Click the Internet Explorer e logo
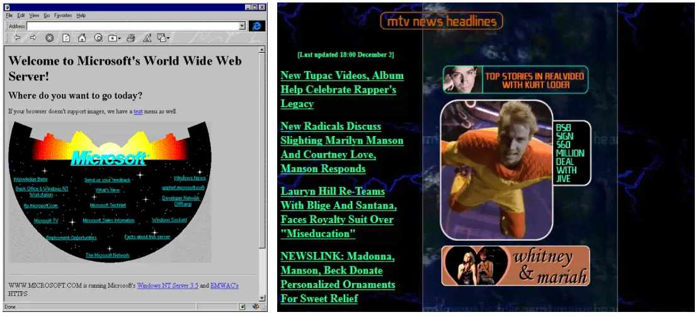This screenshot has height=317, width=698. click(x=256, y=26)
